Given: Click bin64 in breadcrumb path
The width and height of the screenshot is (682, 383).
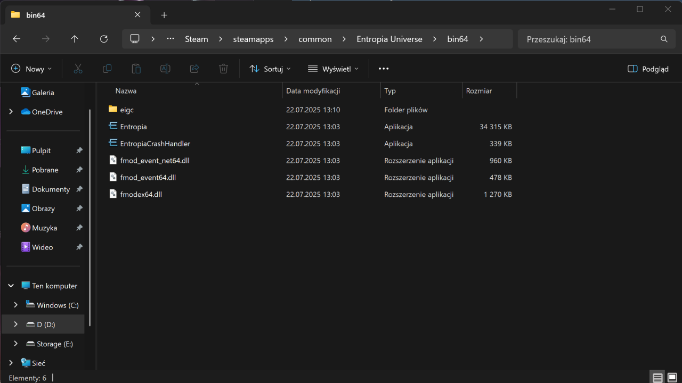Looking at the screenshot, I should click(x=458, y=39).
